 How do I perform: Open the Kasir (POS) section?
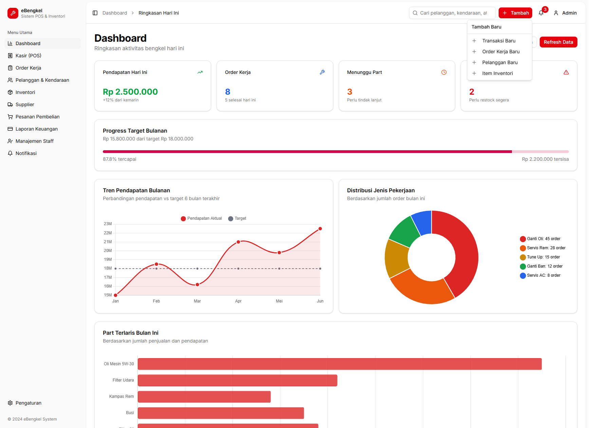[x=28, y=55]
